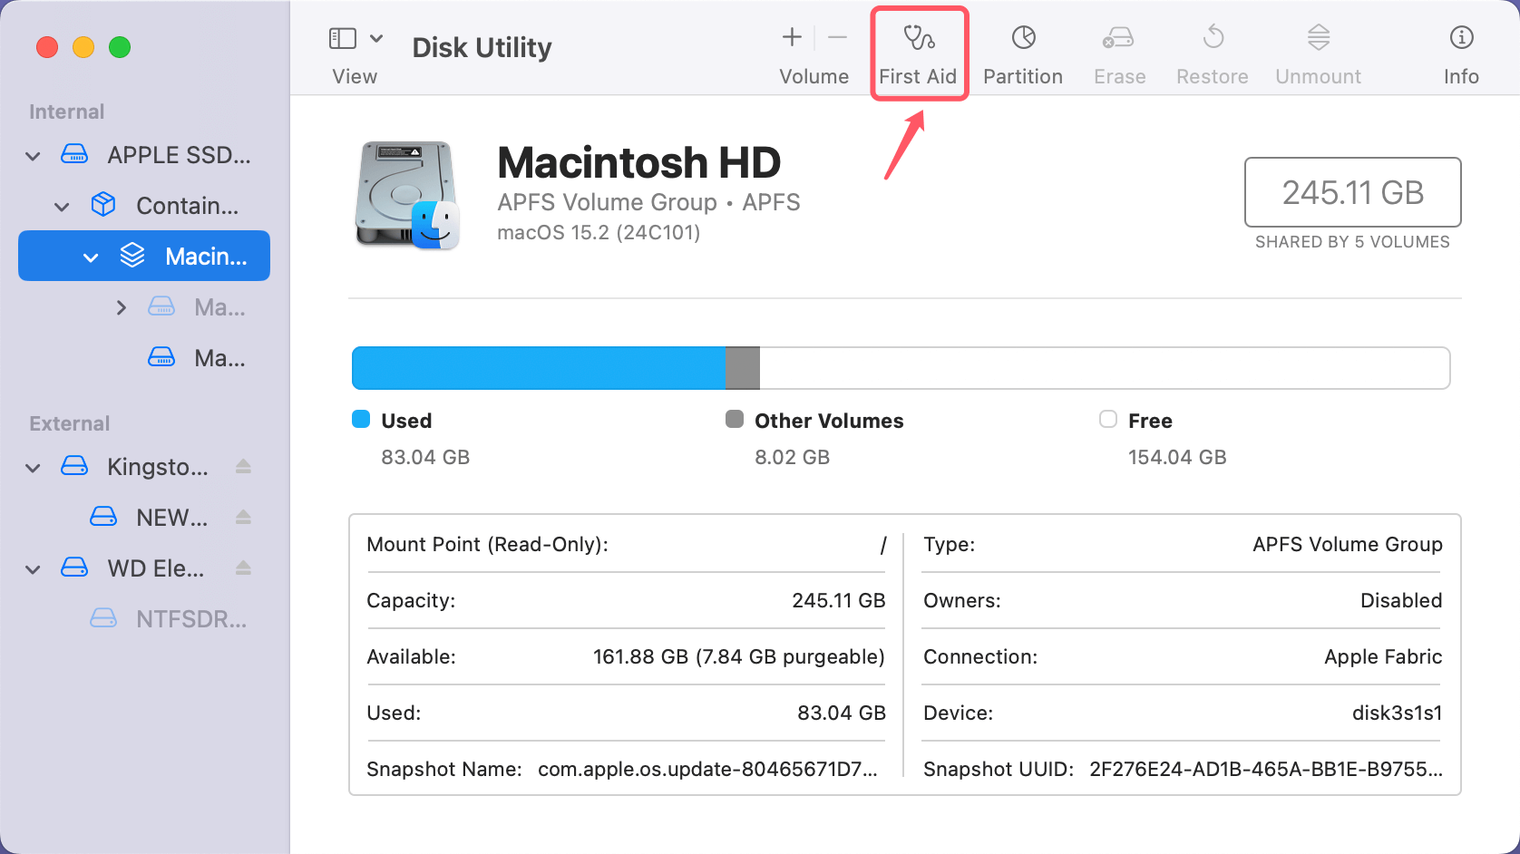Add a new Volume

[x=791, y=38]
